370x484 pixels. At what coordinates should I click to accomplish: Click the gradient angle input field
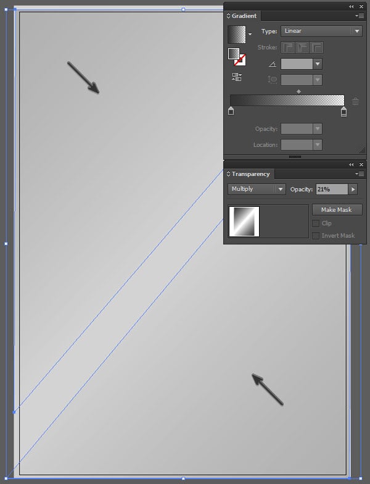(297, 64)
